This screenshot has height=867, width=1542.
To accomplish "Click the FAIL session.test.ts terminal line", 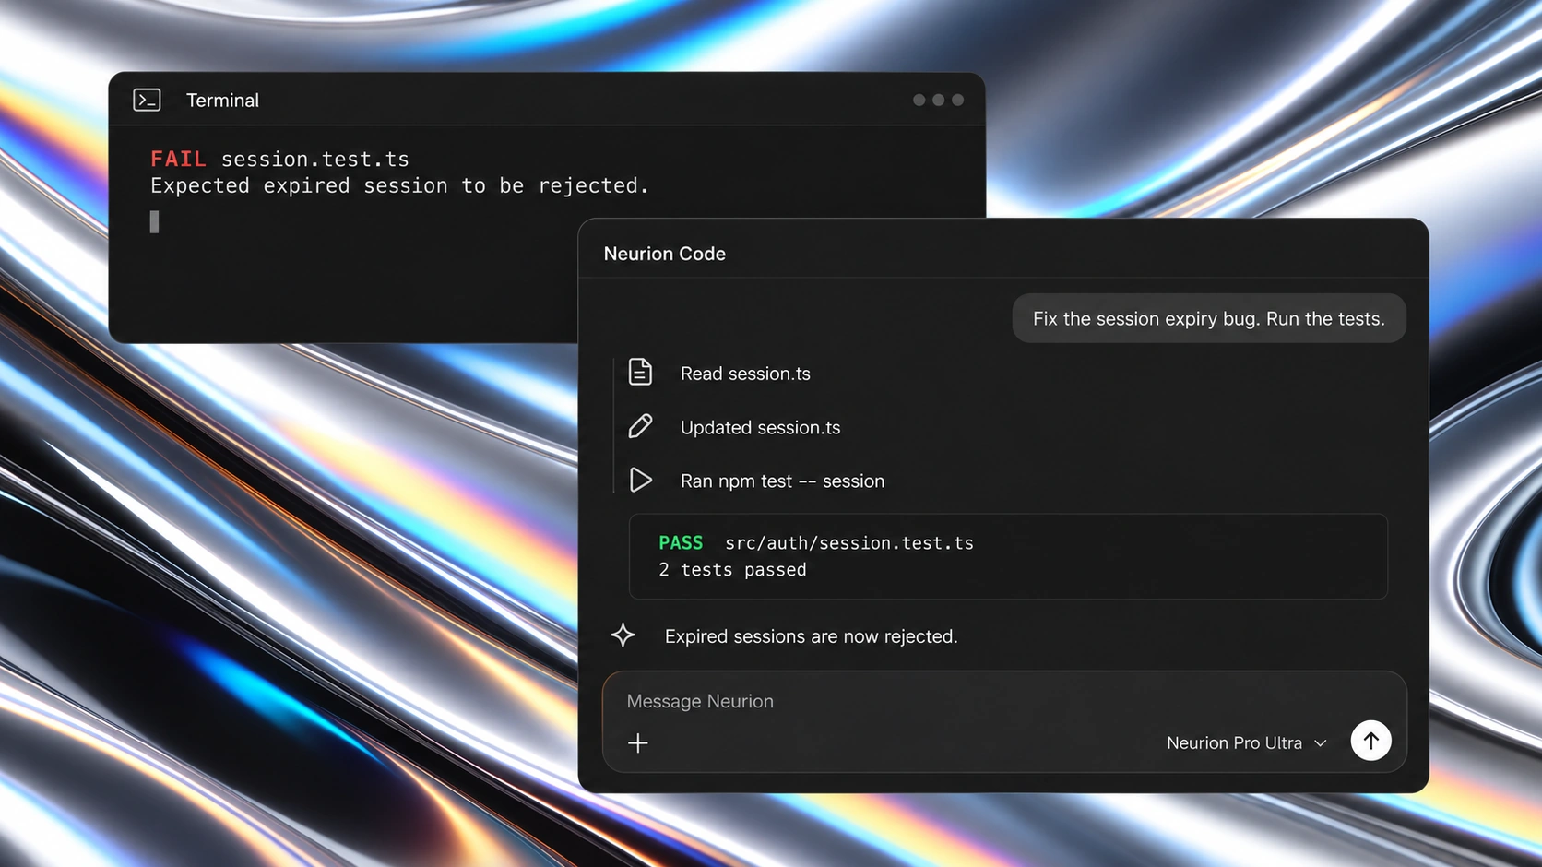I will click(279, 159).
